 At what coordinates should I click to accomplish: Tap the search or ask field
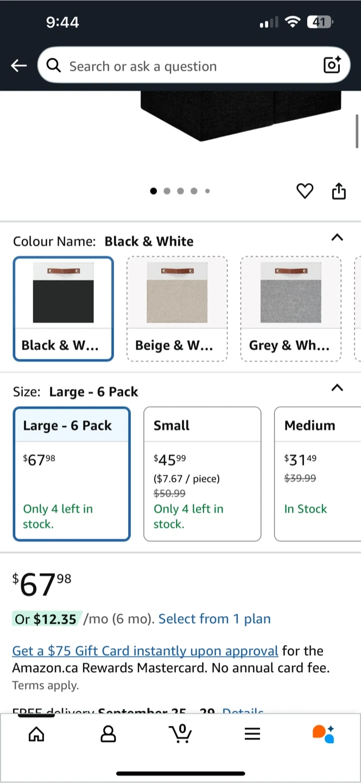pos(185,66)
